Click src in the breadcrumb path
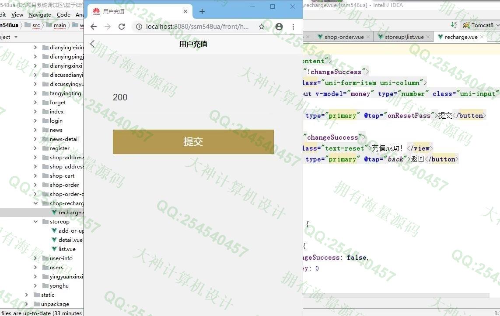Screen dimensions: 500x316 click(x=36, y=25)
